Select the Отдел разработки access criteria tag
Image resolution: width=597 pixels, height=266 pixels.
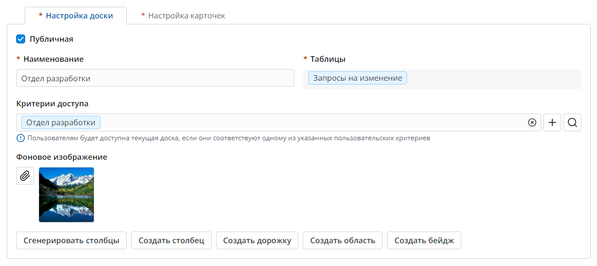61,122
